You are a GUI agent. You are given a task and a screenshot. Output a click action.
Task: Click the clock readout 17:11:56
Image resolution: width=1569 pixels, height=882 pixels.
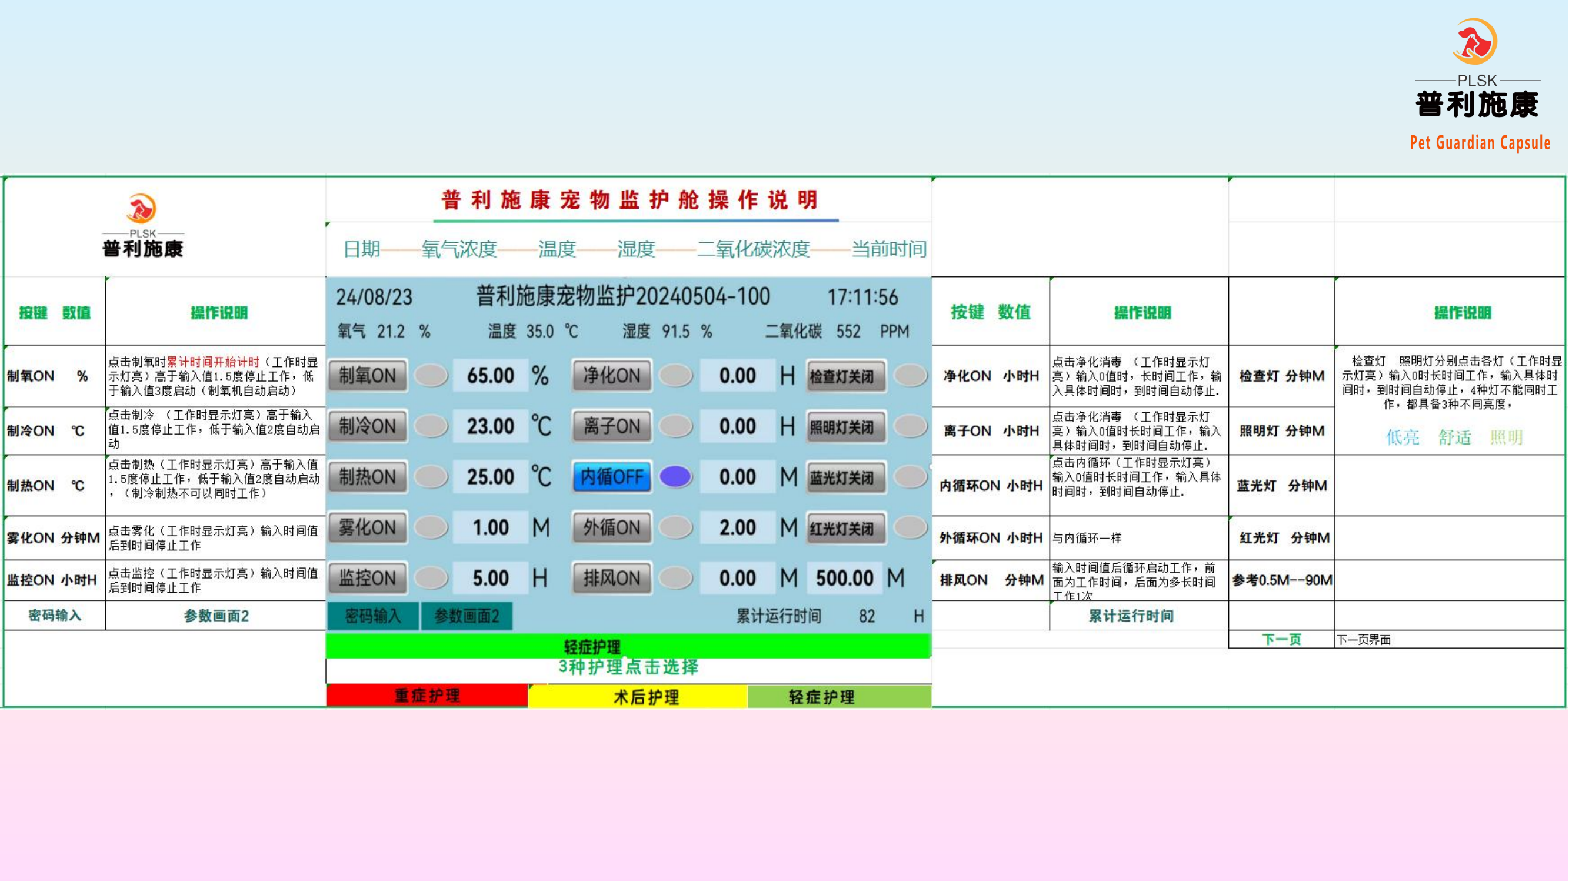point(862,297)
